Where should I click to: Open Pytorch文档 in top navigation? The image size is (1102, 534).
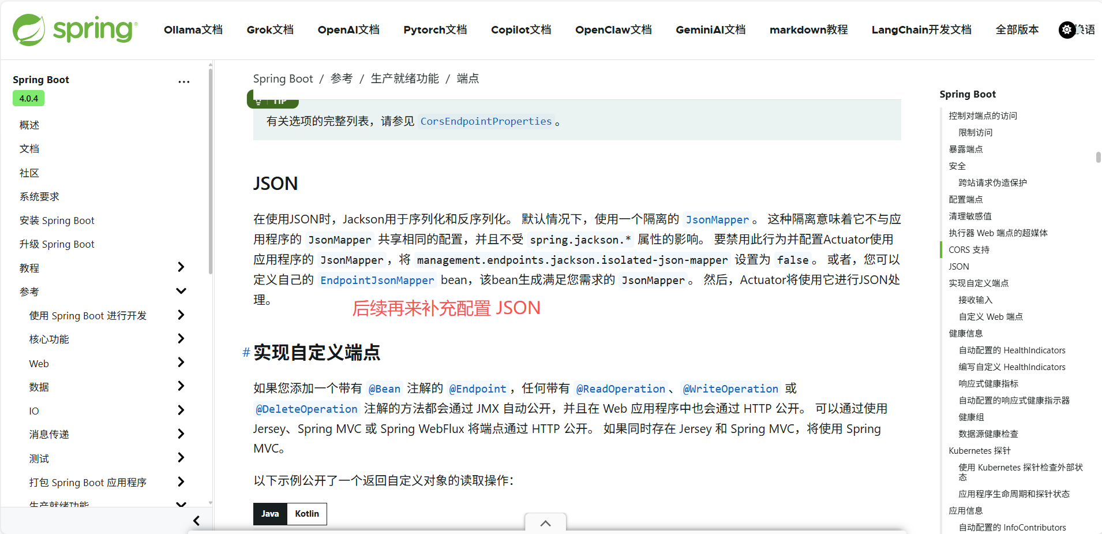pos(435,30)
